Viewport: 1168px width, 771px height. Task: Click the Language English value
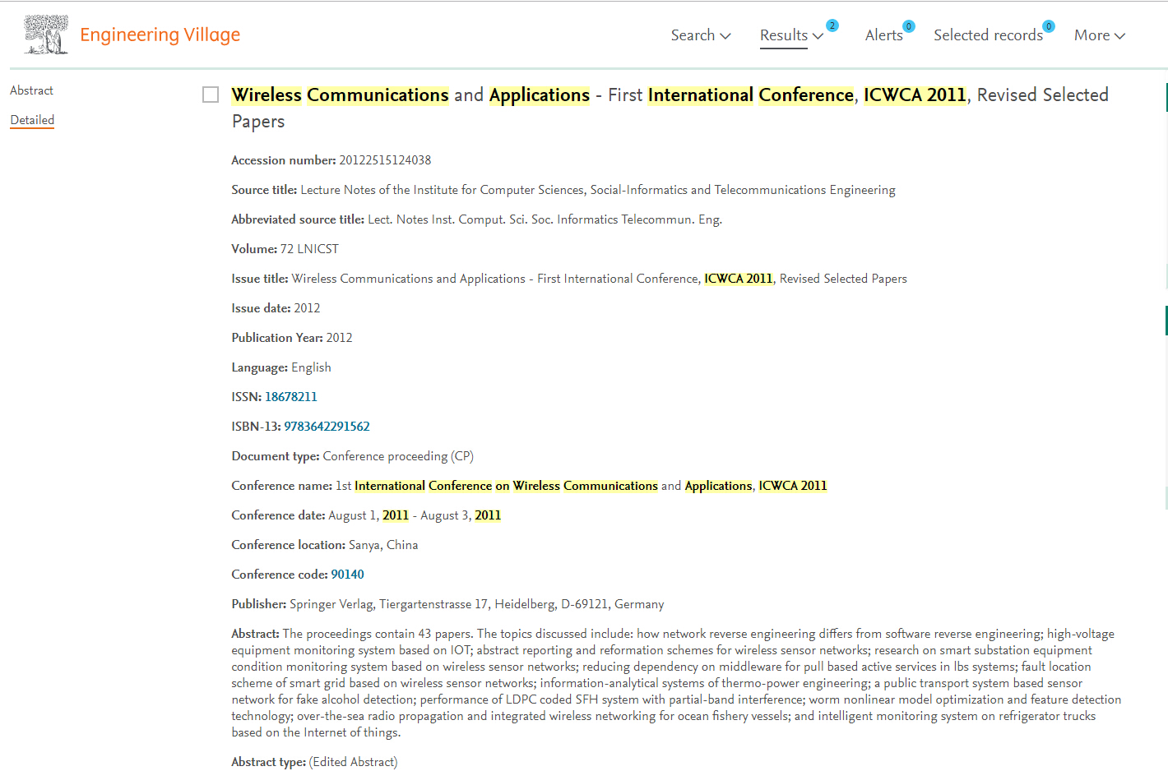click(311, 367)
